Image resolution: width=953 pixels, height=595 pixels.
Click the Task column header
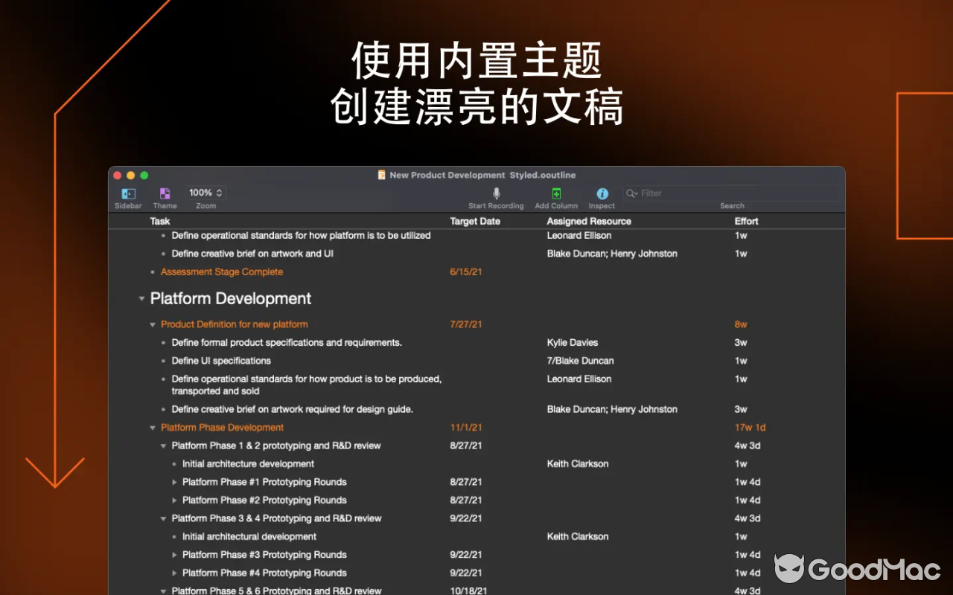click(160, 221)
